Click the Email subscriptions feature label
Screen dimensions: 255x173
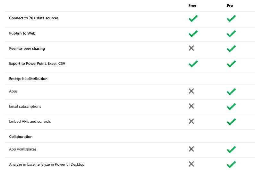[x=25, y=107]
